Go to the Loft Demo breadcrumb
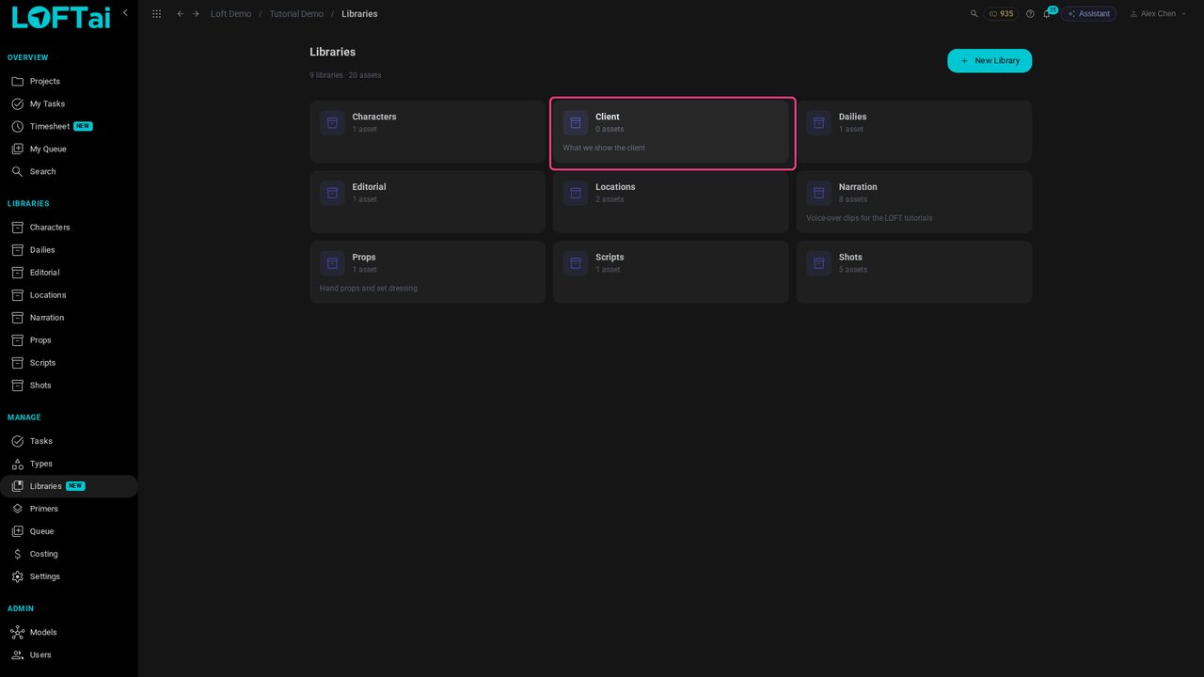 [x=230, y=14]
